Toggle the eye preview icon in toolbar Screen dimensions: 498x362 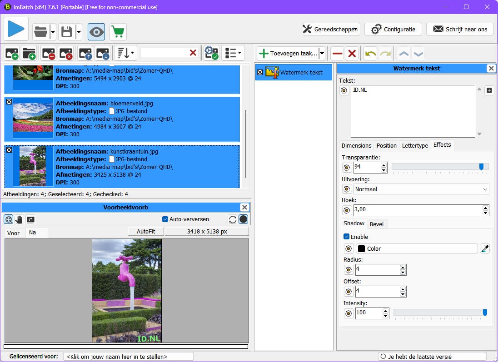click(x=96, y=32)
